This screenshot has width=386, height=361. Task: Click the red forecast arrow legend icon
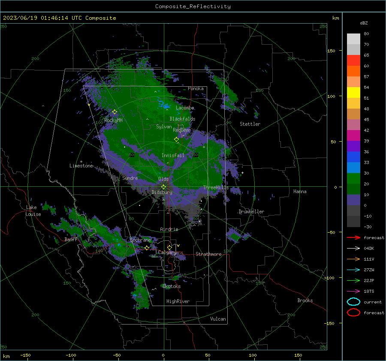[353, 237]
